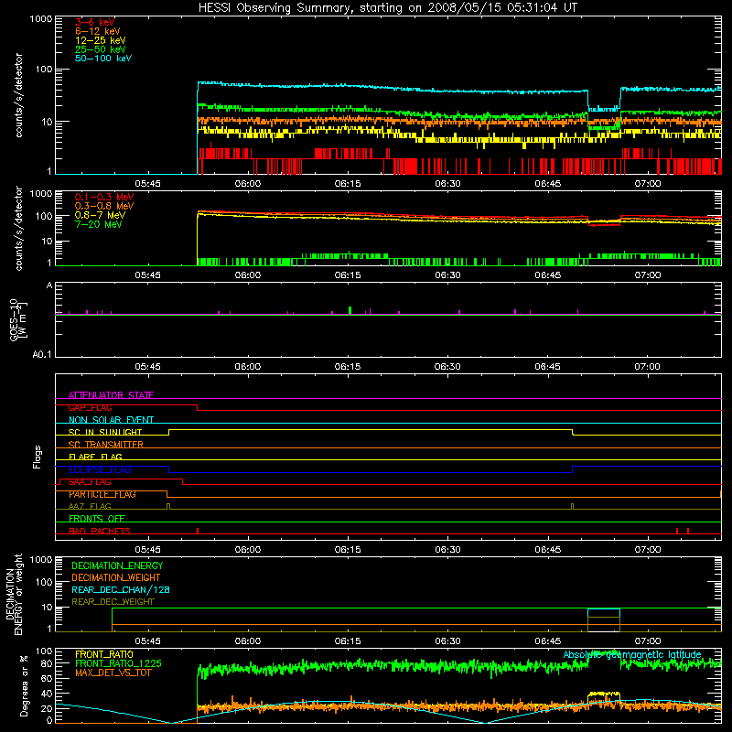Image resolution: width=732 pixels, height=732 pixels.
Task: Pick the yellow 0.8-7 MeV legend label
Action: (x=101, y=215)
